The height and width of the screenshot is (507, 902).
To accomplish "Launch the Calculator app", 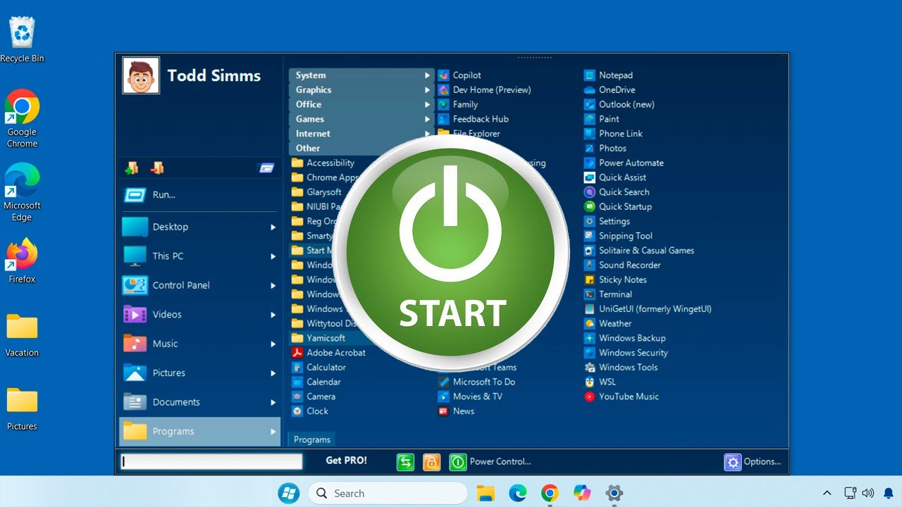I will click(x=319, y=368).
